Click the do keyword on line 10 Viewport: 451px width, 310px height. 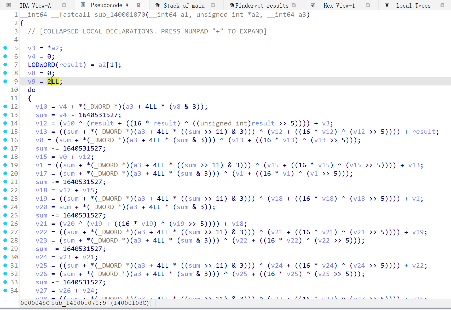[32, 90]
